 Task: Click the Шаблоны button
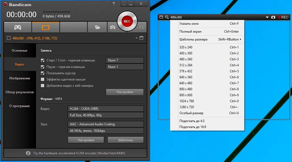126,140
